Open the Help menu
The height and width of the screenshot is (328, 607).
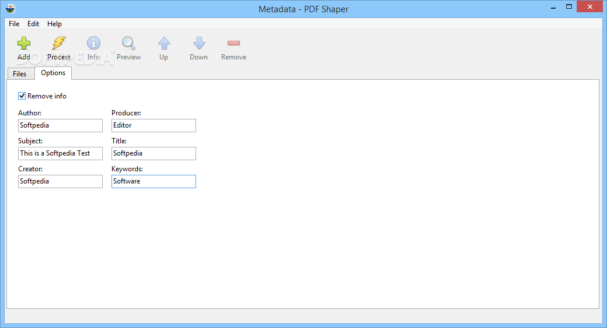coord(54,23)
